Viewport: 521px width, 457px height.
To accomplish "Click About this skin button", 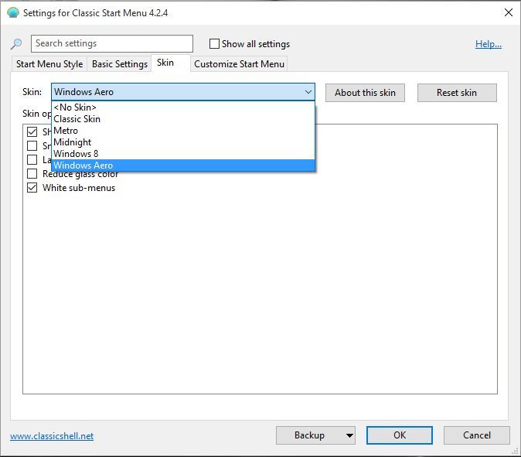I will (365, 93).
